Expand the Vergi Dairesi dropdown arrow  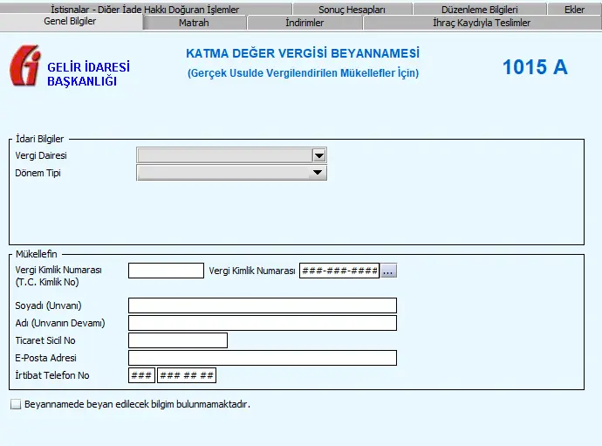(x=319, y=155)
